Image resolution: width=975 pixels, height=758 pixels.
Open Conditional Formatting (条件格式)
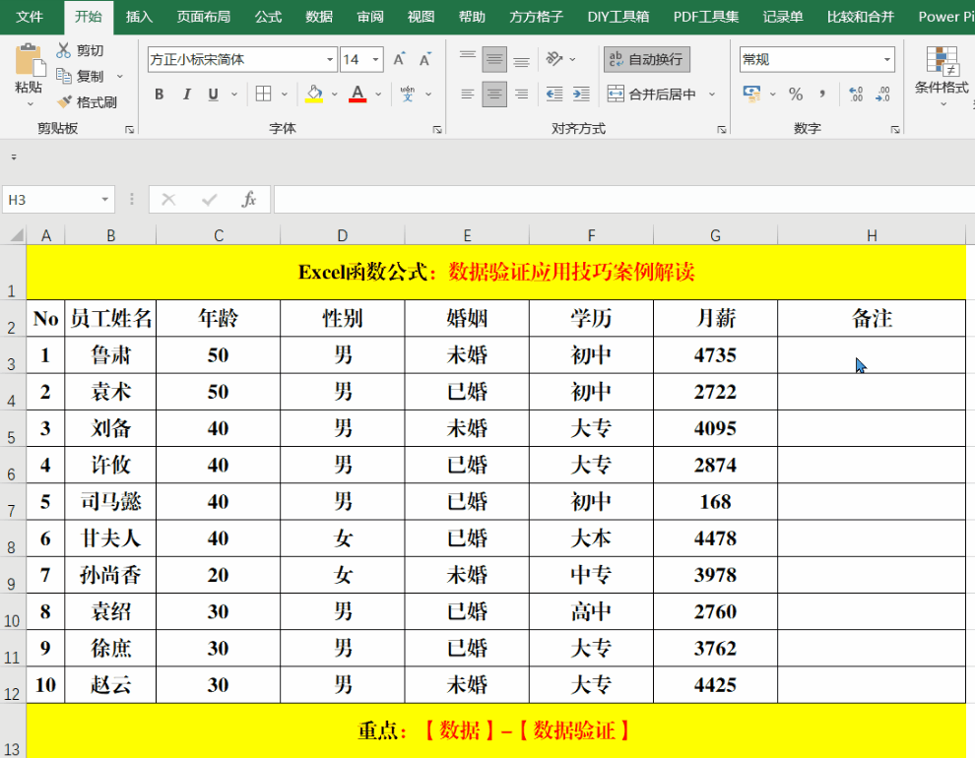[x=942, y=75]
